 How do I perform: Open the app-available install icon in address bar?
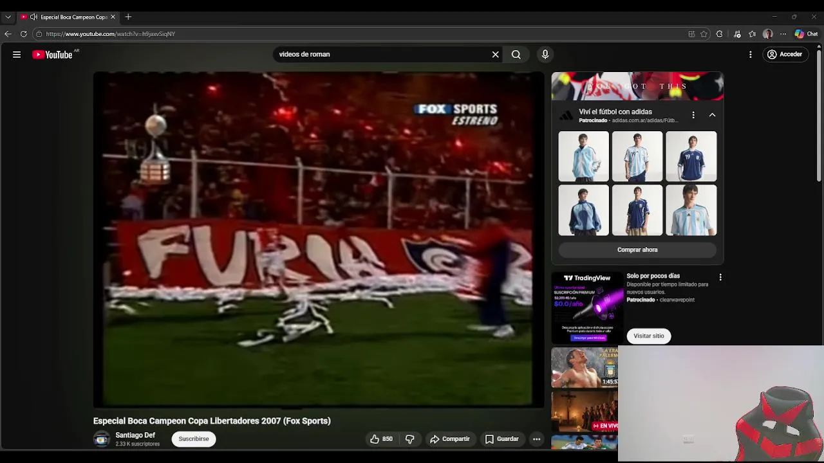click(691, 34)
